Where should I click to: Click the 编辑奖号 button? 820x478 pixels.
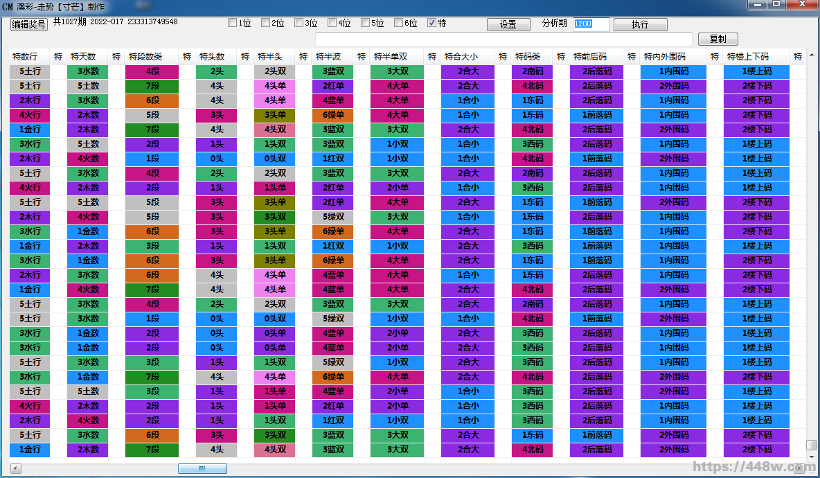(x=29, y=24)
